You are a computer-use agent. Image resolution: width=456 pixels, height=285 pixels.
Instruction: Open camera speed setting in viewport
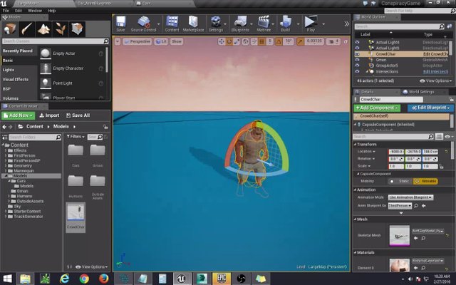click(333, 42)
